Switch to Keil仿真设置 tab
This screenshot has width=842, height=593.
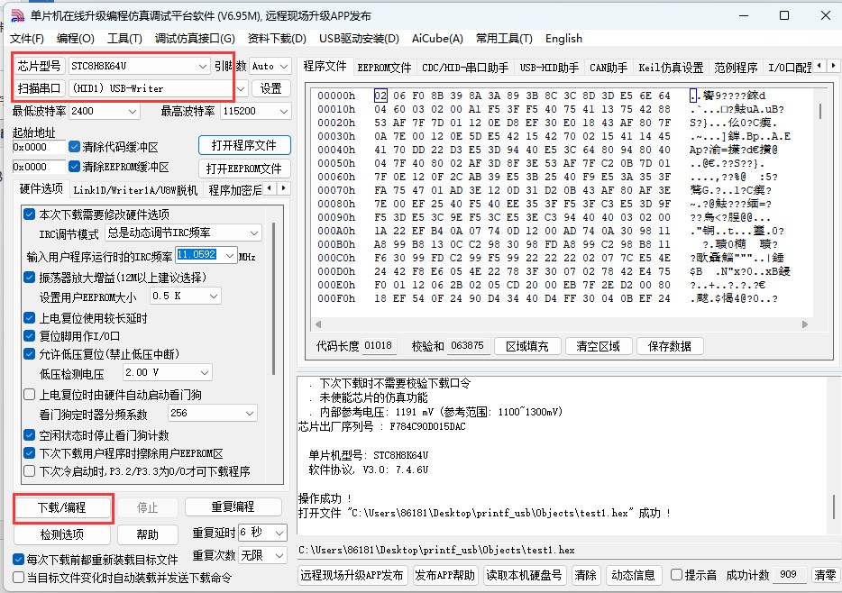tap(671, 67)
